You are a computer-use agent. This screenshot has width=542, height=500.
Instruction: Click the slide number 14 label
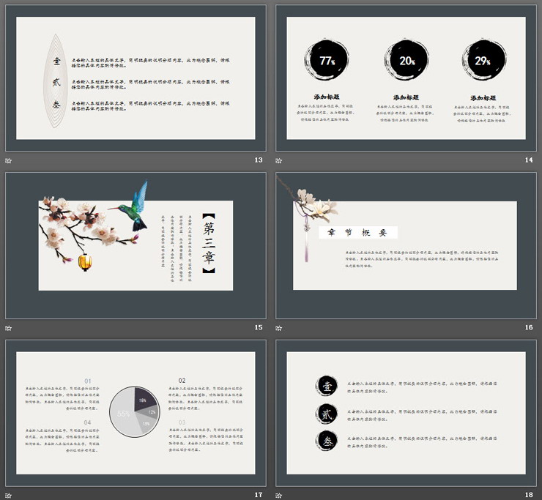click(x=529, y=160)
